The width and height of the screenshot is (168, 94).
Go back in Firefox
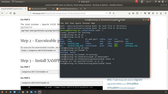click(x=2, y=13)
